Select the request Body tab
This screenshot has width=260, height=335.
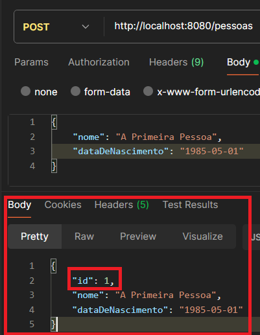(x=242, y=62)
